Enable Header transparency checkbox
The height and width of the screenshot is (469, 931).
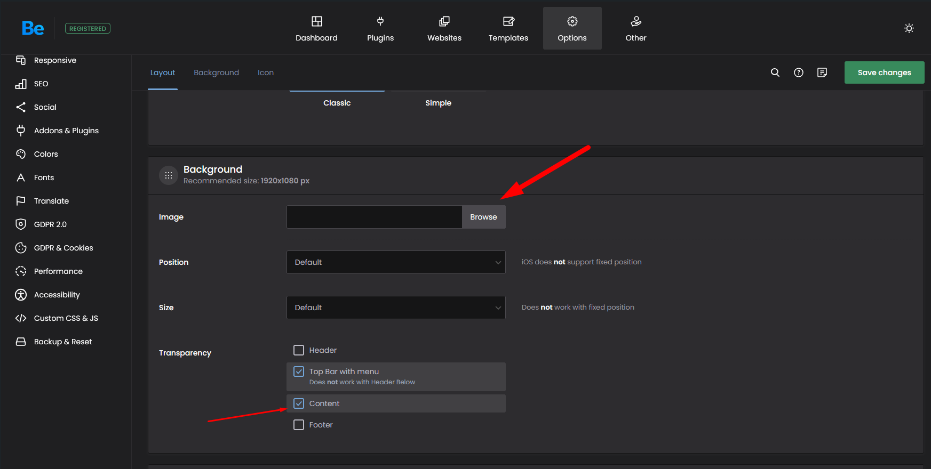(299, 350)
